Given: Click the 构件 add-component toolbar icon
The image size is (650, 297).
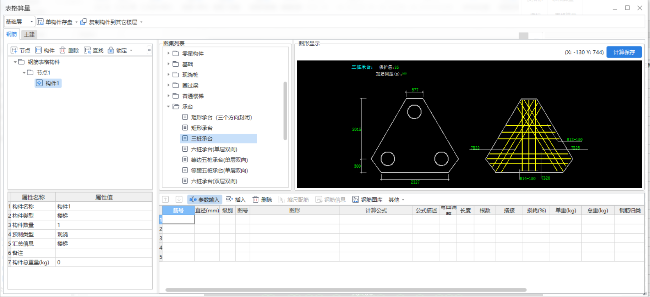Looking at the screenshot, I should (38, 50).
